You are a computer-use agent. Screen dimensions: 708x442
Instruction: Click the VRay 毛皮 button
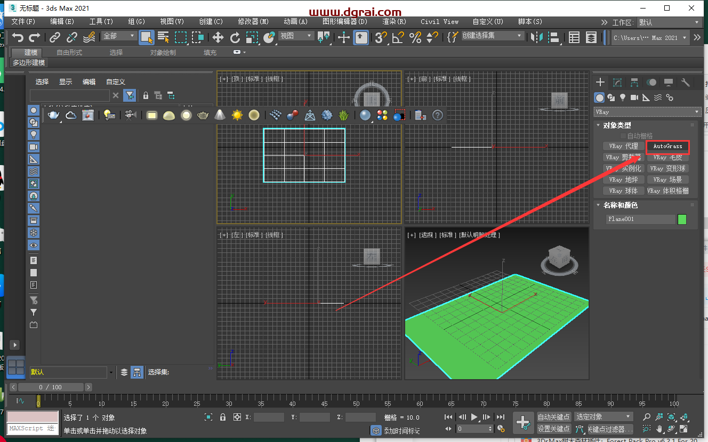click(667, 158)
